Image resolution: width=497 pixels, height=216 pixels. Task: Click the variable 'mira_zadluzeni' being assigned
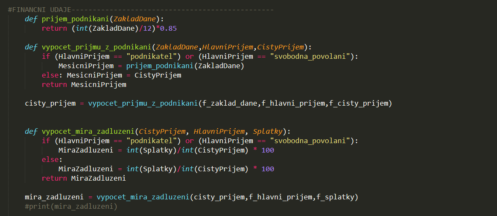pos(54,197)
